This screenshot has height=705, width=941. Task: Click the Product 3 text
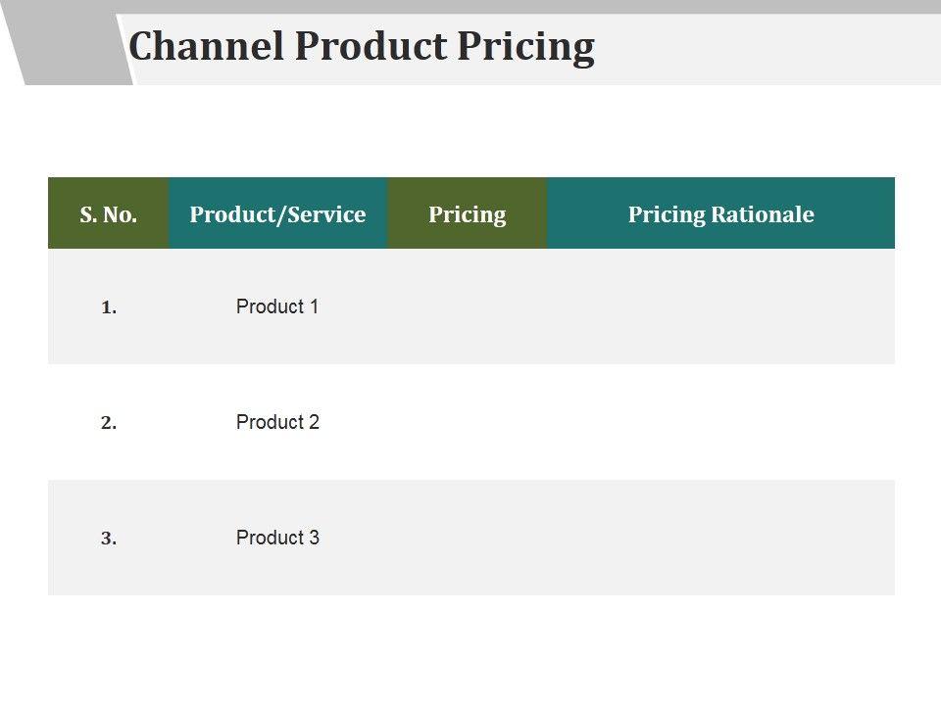(277, 538)
